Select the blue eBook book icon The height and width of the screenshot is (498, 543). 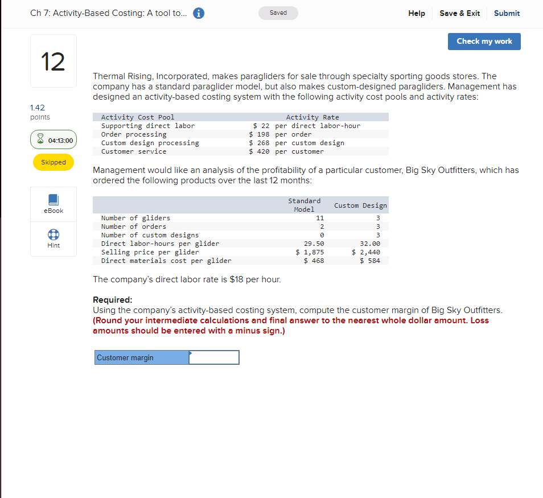[x=53, y=200]
